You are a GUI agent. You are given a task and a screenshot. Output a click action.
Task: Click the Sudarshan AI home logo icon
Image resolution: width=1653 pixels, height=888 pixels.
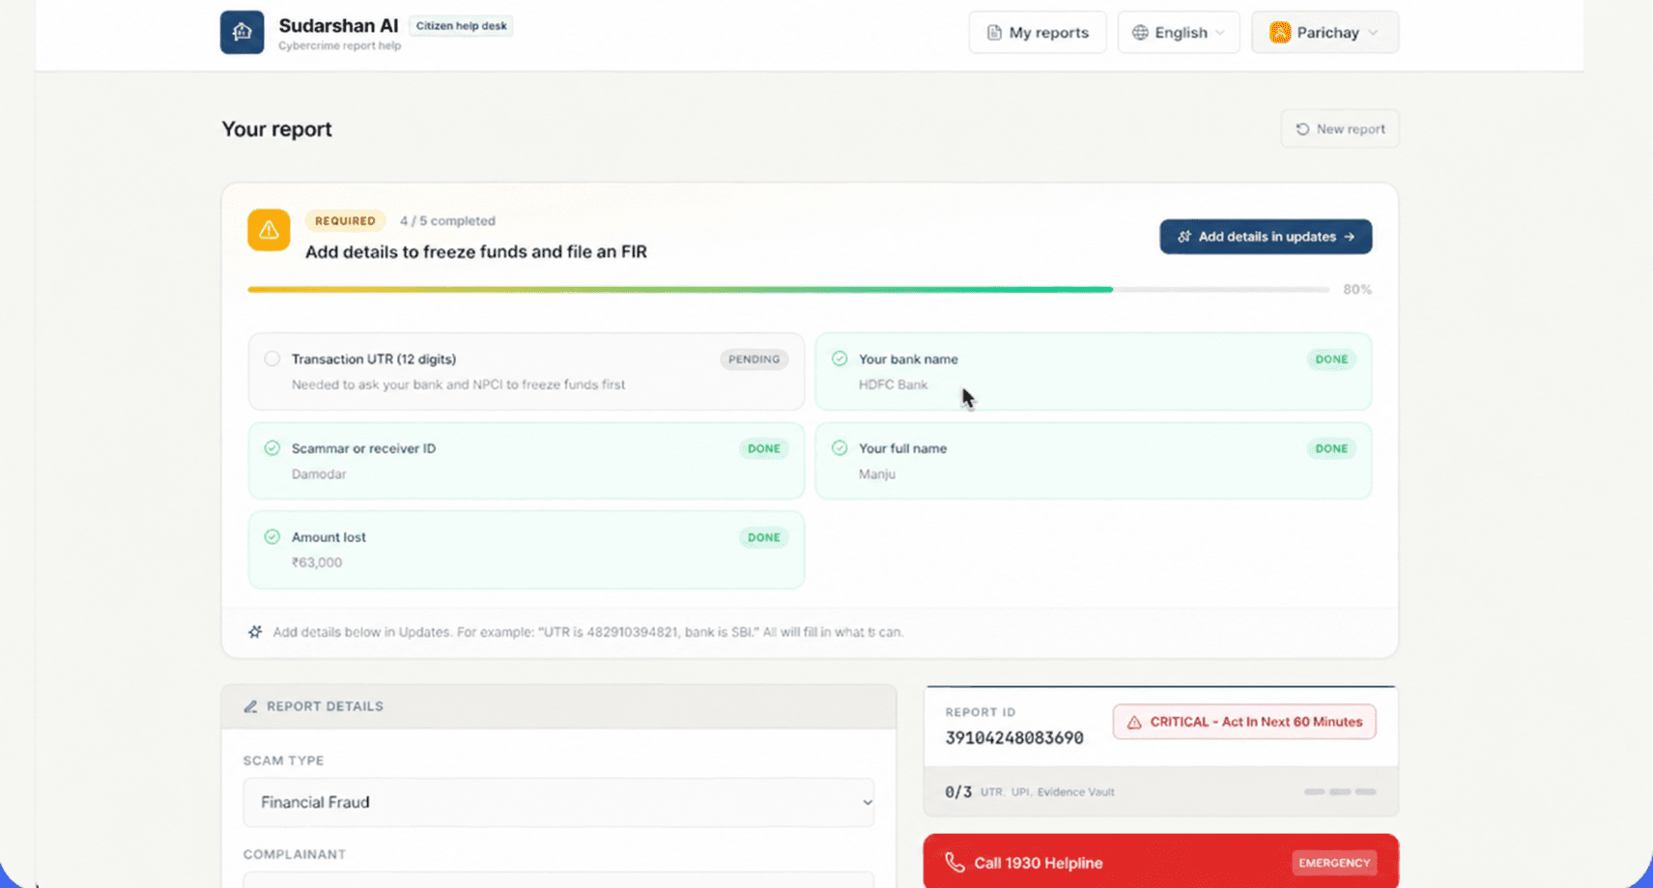click(242, 32)
